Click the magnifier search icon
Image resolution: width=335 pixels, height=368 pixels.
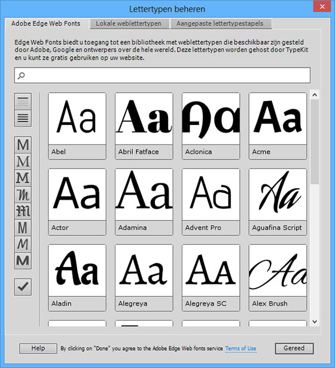[x=21, y=75]
